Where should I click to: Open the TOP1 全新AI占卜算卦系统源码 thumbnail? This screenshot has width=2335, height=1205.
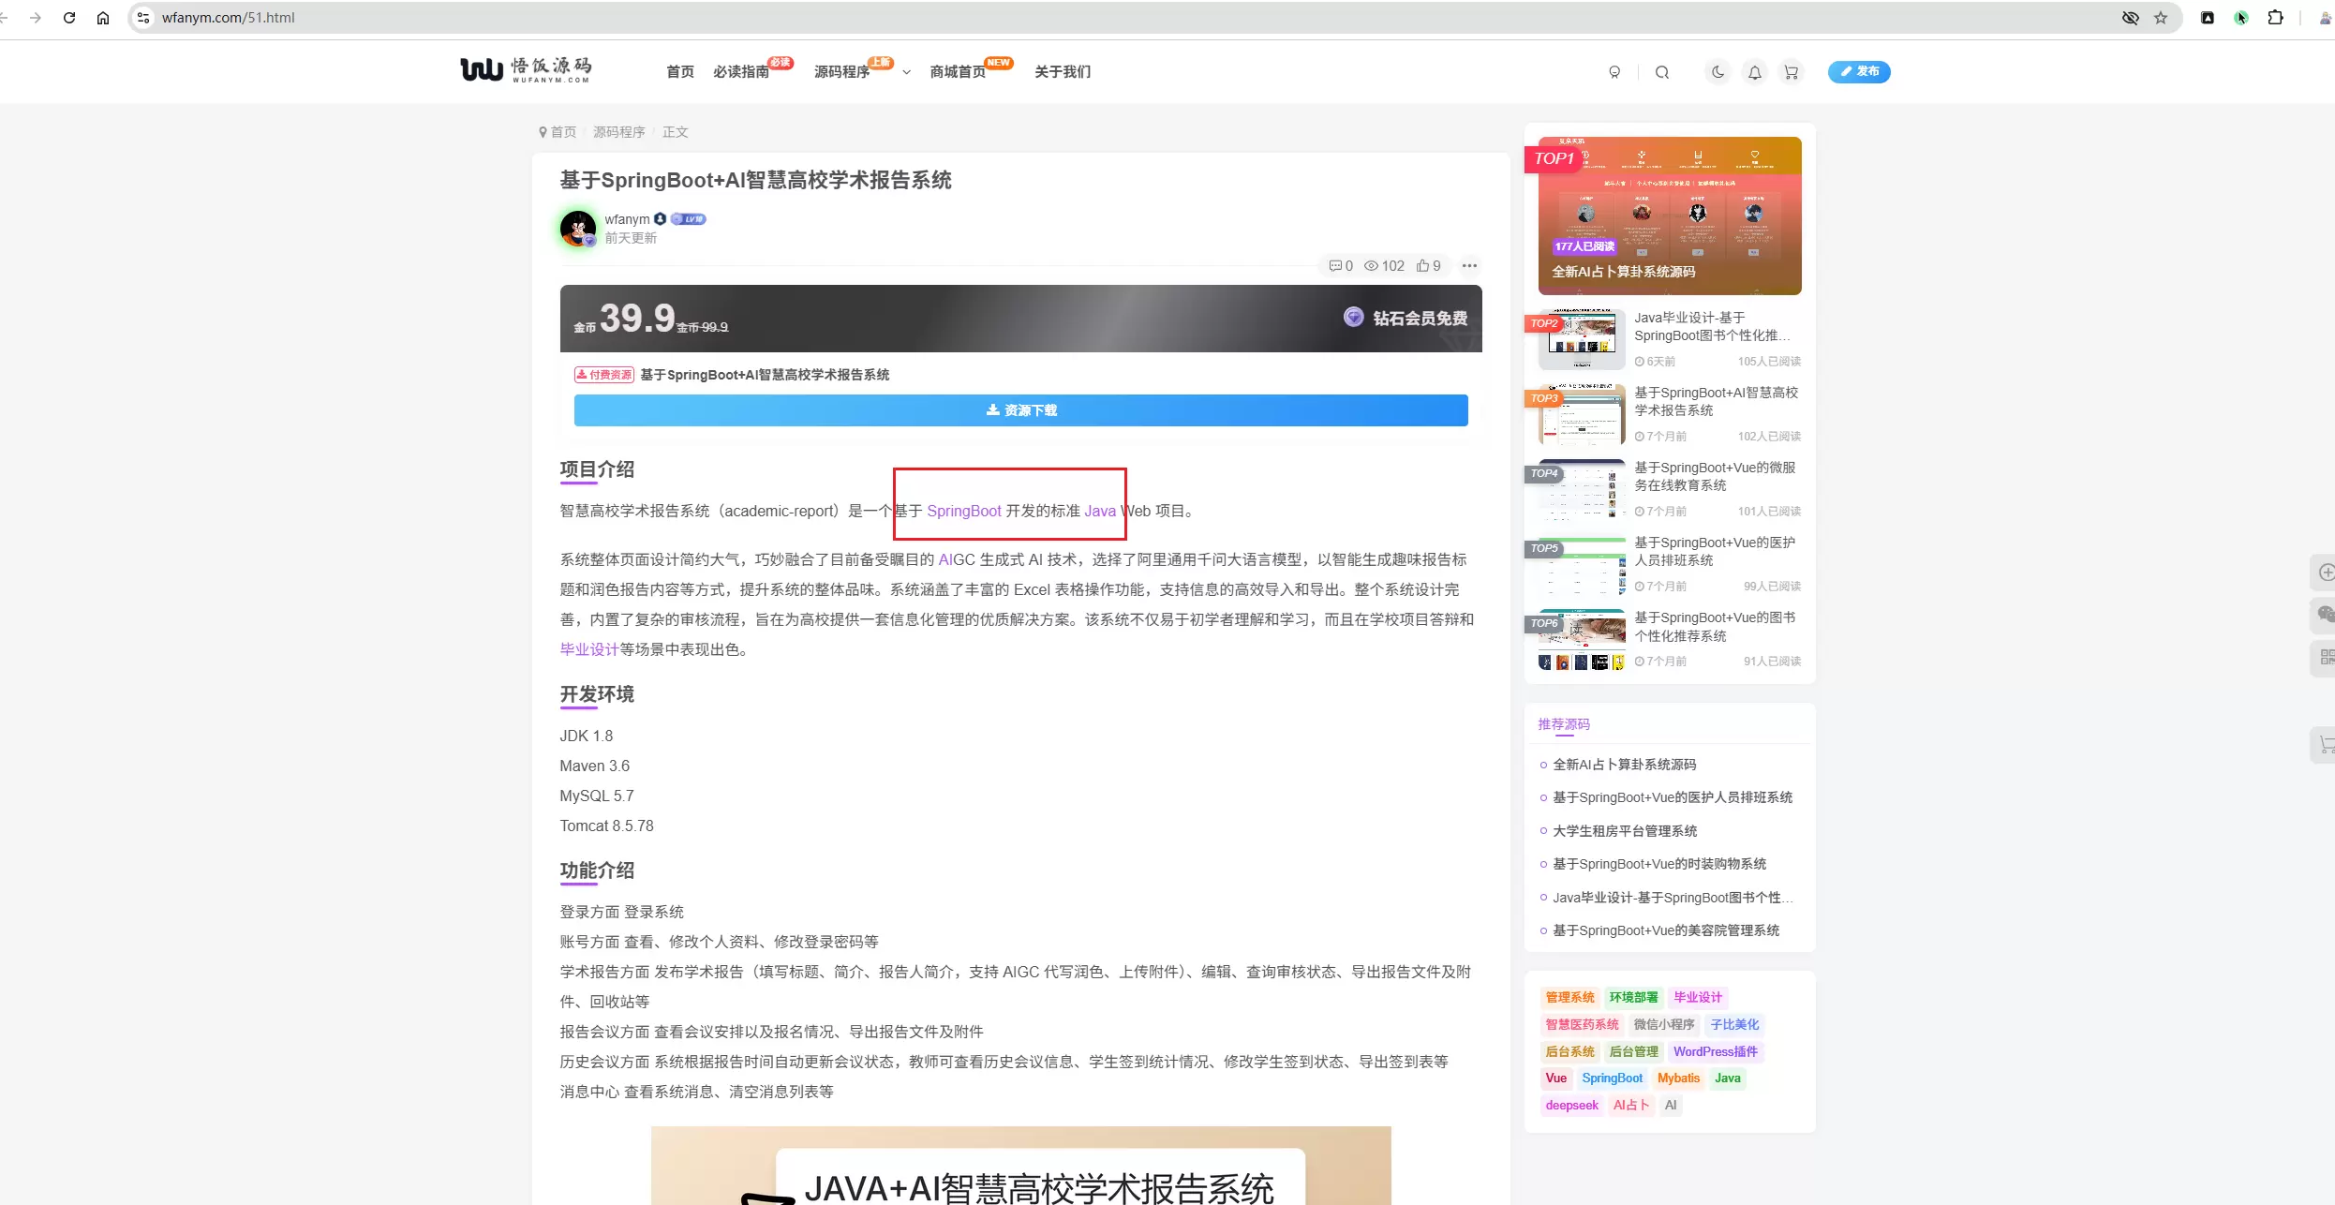click(x=1670, y=216)
